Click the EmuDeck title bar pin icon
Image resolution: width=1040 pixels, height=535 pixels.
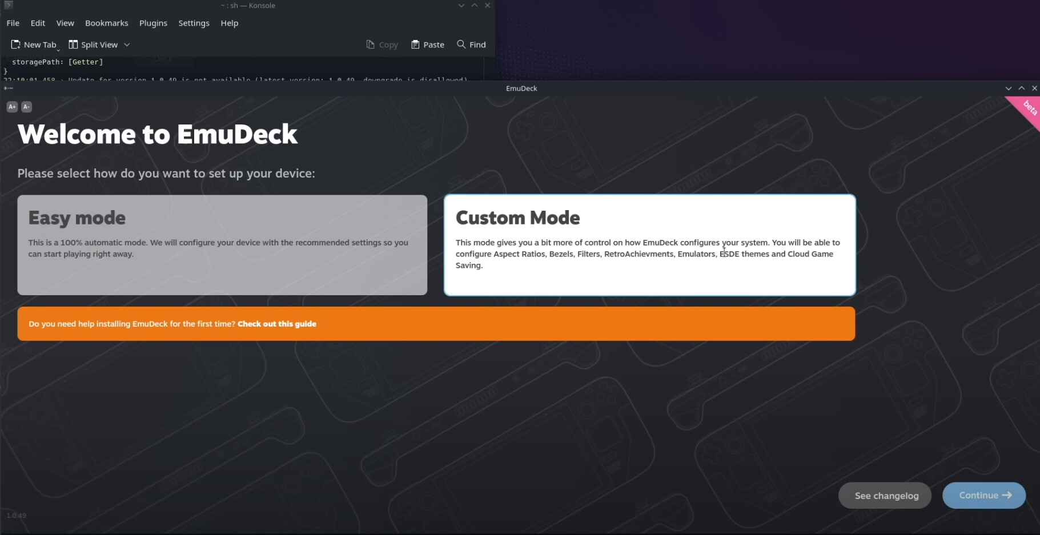click(8, 89)
